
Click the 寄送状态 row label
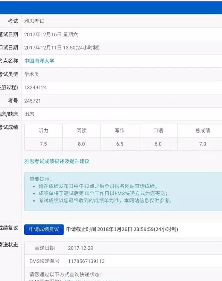[9, 245]
